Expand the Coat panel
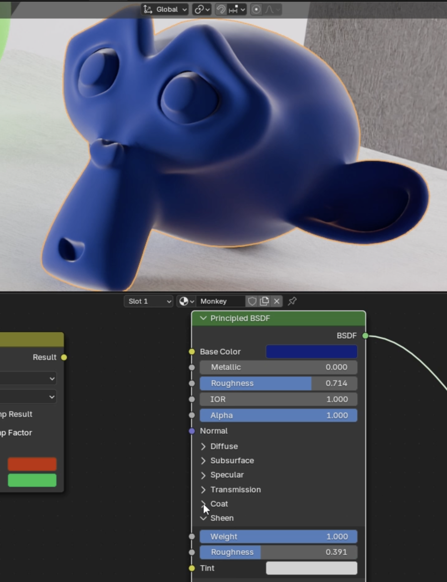 click(203, 504)
